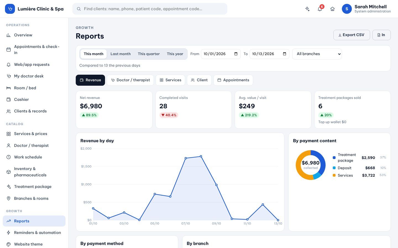This screenshot has height=248, width=398.
Task: Click the blue Treatment package legend swatch
Action: click(334, 158)
